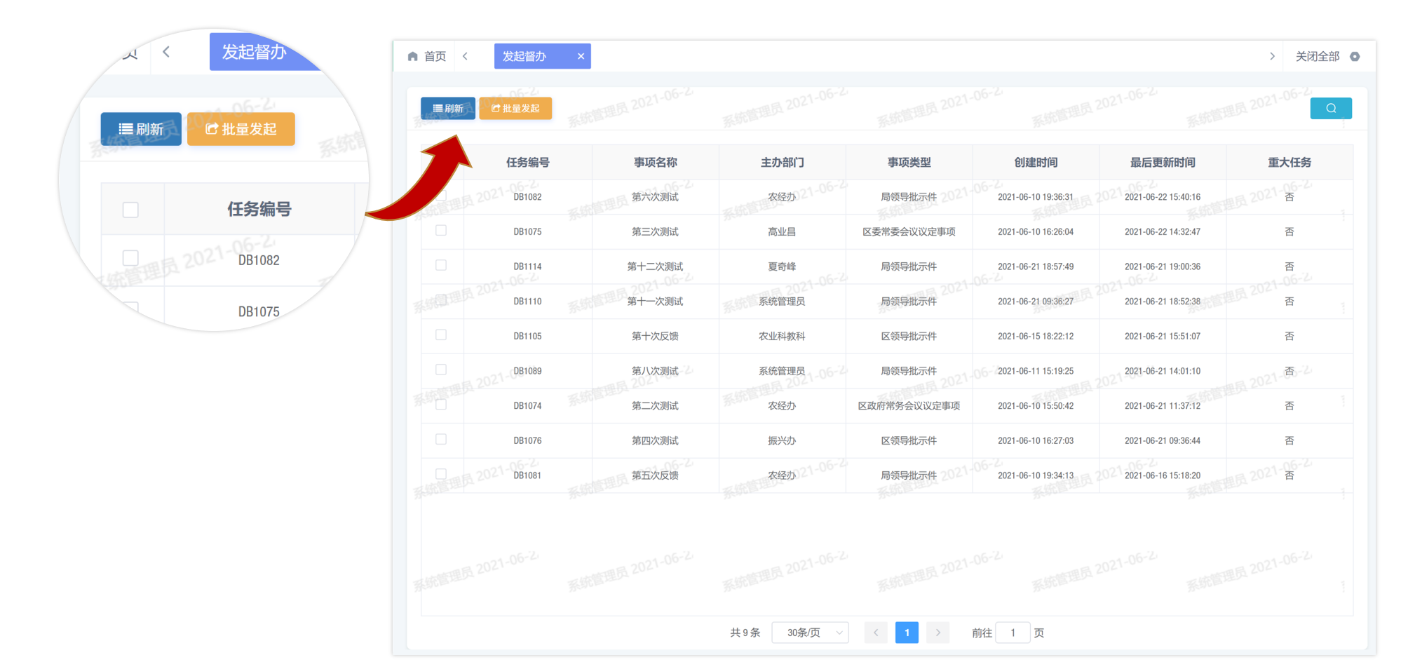Click the 批量发起 button
The image size is (1408, 669).
515,108
